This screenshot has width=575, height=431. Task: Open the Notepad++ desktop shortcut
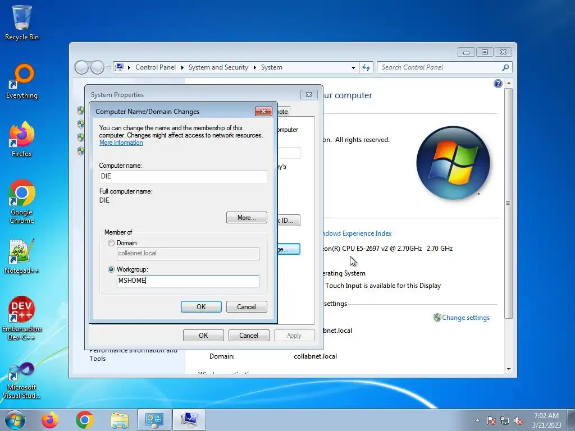pos(22,256)
